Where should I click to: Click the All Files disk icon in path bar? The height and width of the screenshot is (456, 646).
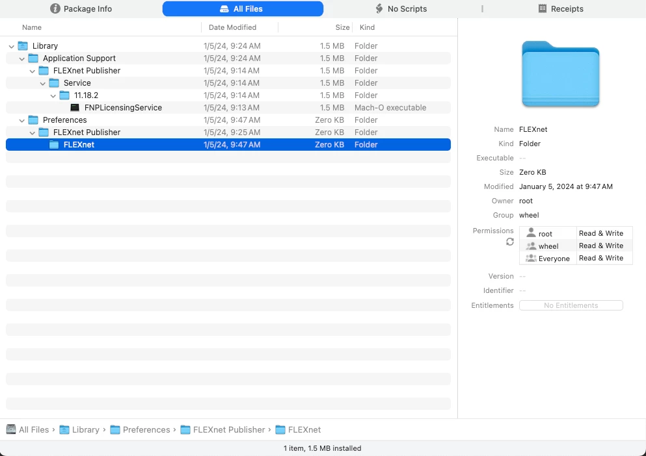(x=11, y=429)
